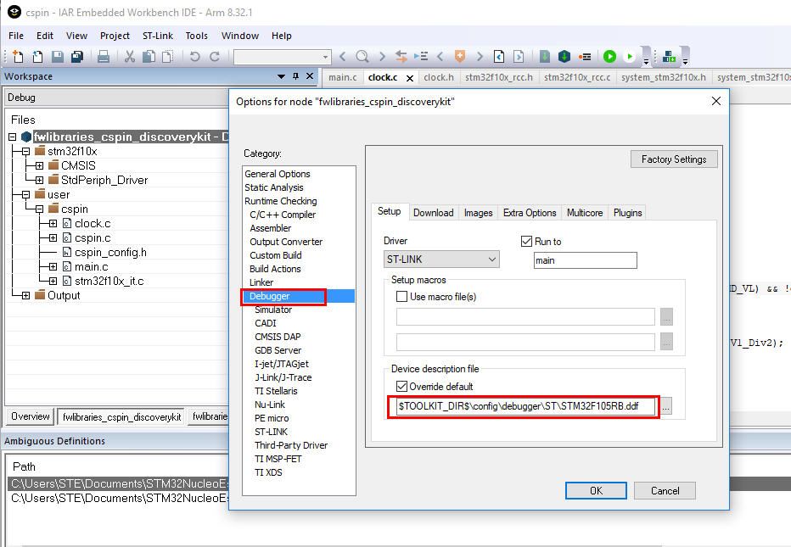Image resolution: width=791 pixels, height=547 pixels.
Task: Expand the Output folder
Action: click(x=25, y=295)
